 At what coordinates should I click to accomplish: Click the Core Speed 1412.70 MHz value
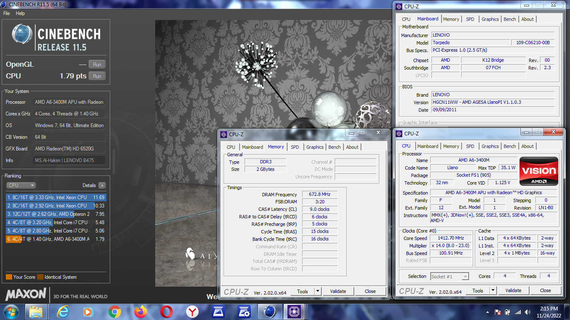[x=451, y=238]
